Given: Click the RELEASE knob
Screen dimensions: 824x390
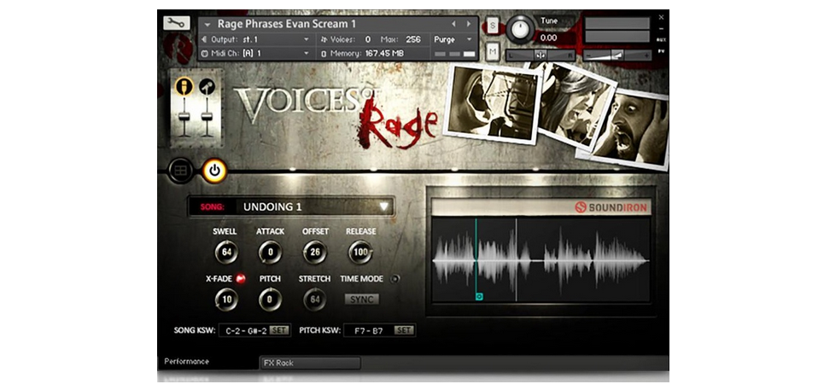Looking at the screenshot, I should point(360,253).
